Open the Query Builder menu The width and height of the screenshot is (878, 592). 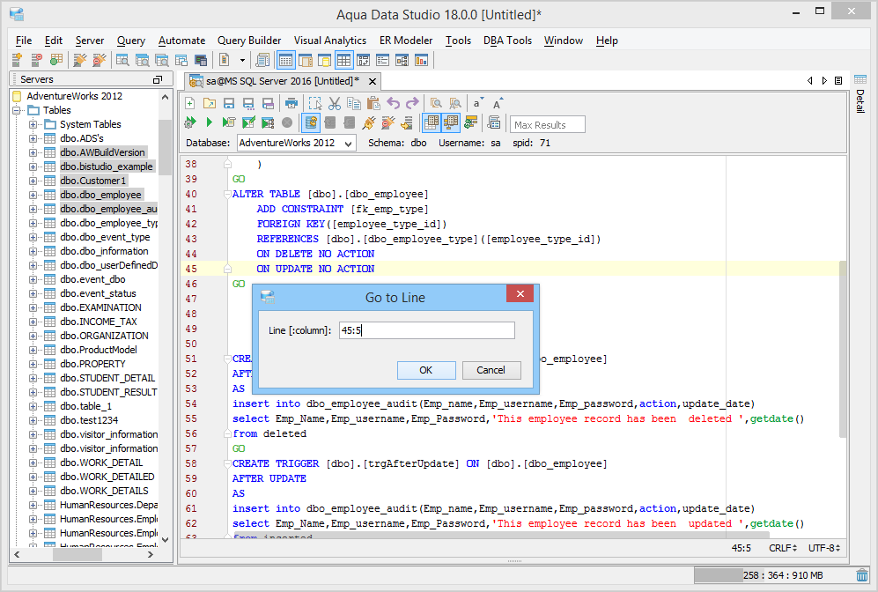249,41
